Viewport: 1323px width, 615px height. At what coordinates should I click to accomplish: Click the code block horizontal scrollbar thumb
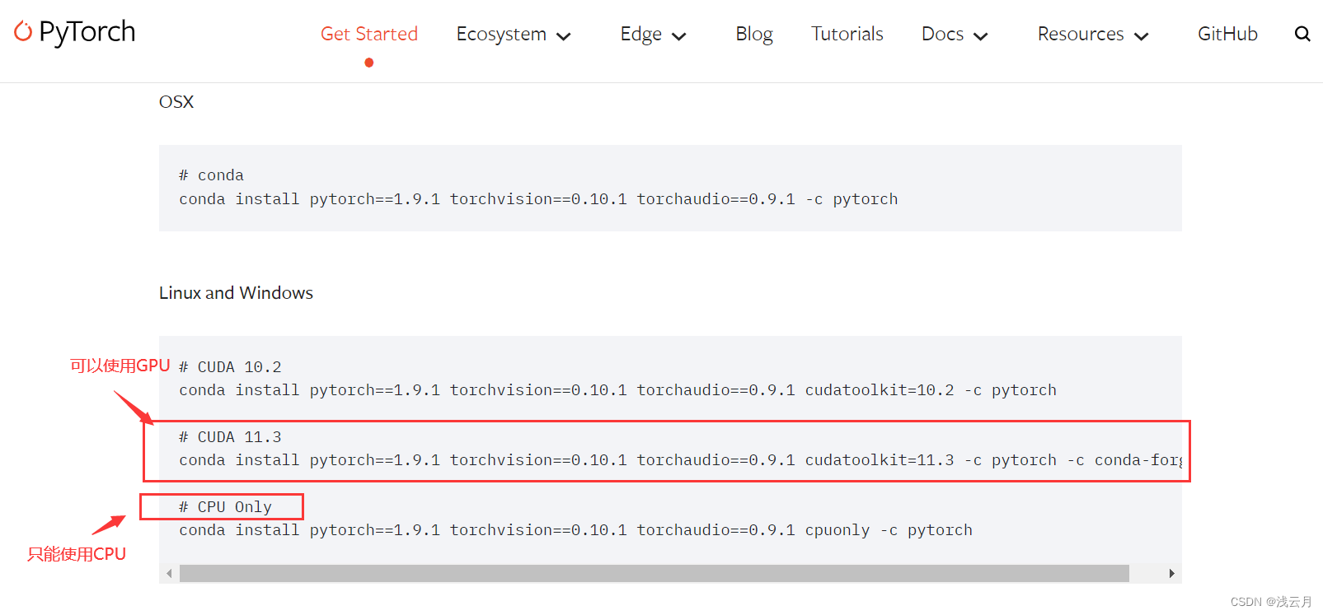pyautogui.click(x=654, y=574)
